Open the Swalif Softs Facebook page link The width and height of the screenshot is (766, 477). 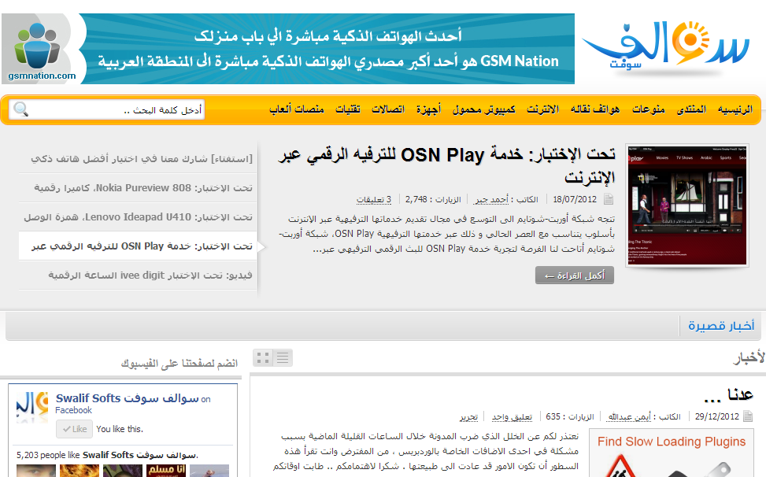127,399
